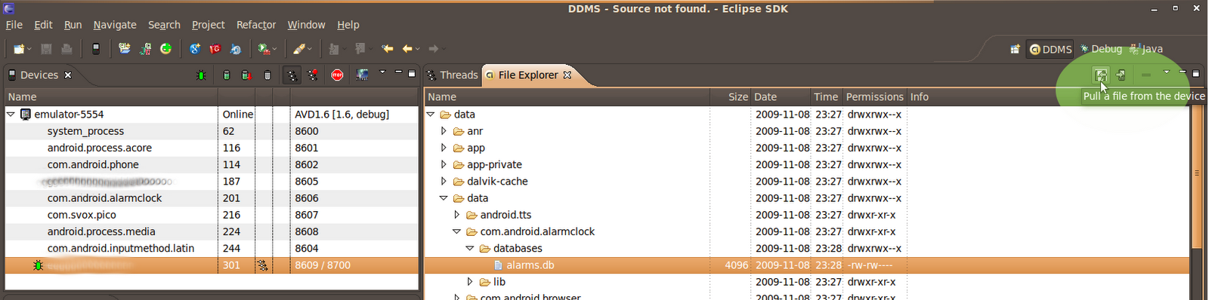Open the Navigate menu
Viewport: 1209px width, 300px height.
click(115, 25)
